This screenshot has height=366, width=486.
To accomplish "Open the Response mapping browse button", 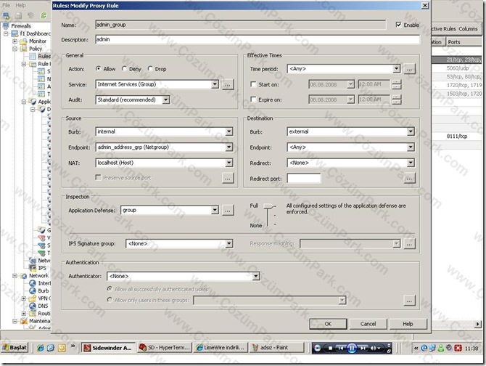I will [x=409, y=244].
